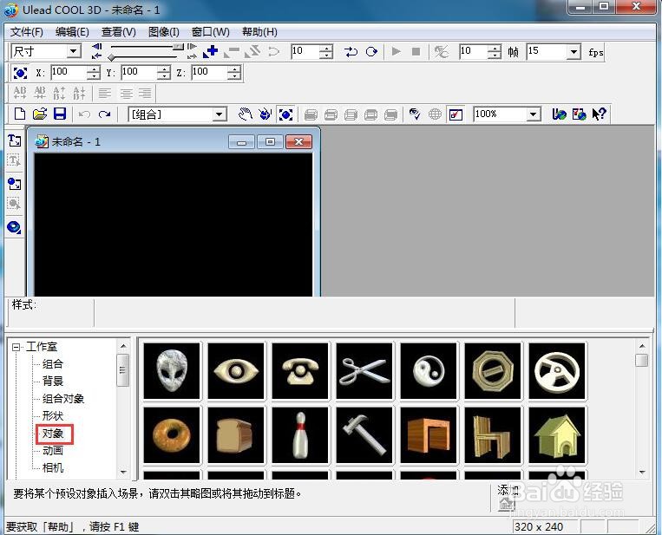This screenshot has width=662, height=535.
Task: Increase the total frames spinner value
Action: [494, 48]
